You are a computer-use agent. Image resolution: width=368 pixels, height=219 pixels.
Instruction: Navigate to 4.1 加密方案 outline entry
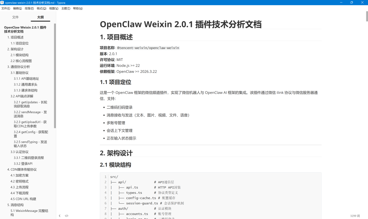pyautogui.click(x=19, y=175)
